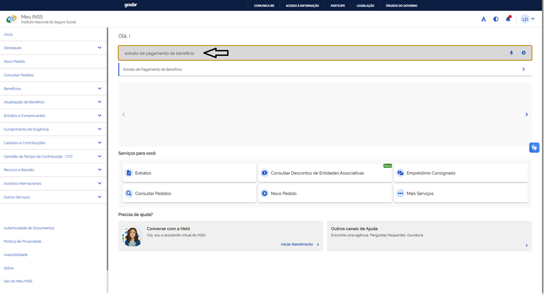
Task: Clear the search field with X icon
Action: pyautogui.click(x=524, y=53)
